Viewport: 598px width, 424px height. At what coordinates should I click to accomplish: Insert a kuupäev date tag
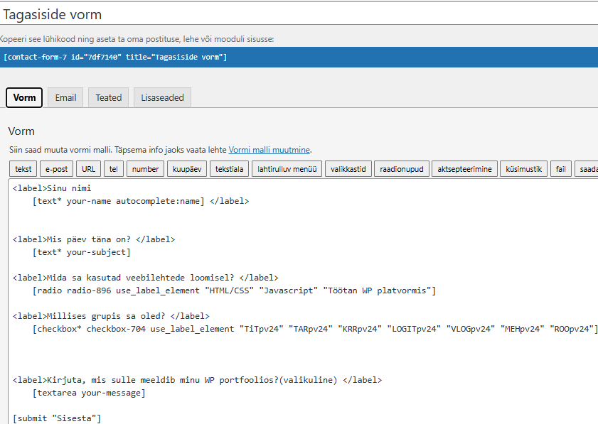(186, 169)
